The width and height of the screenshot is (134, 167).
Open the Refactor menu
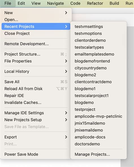point(95,3)
